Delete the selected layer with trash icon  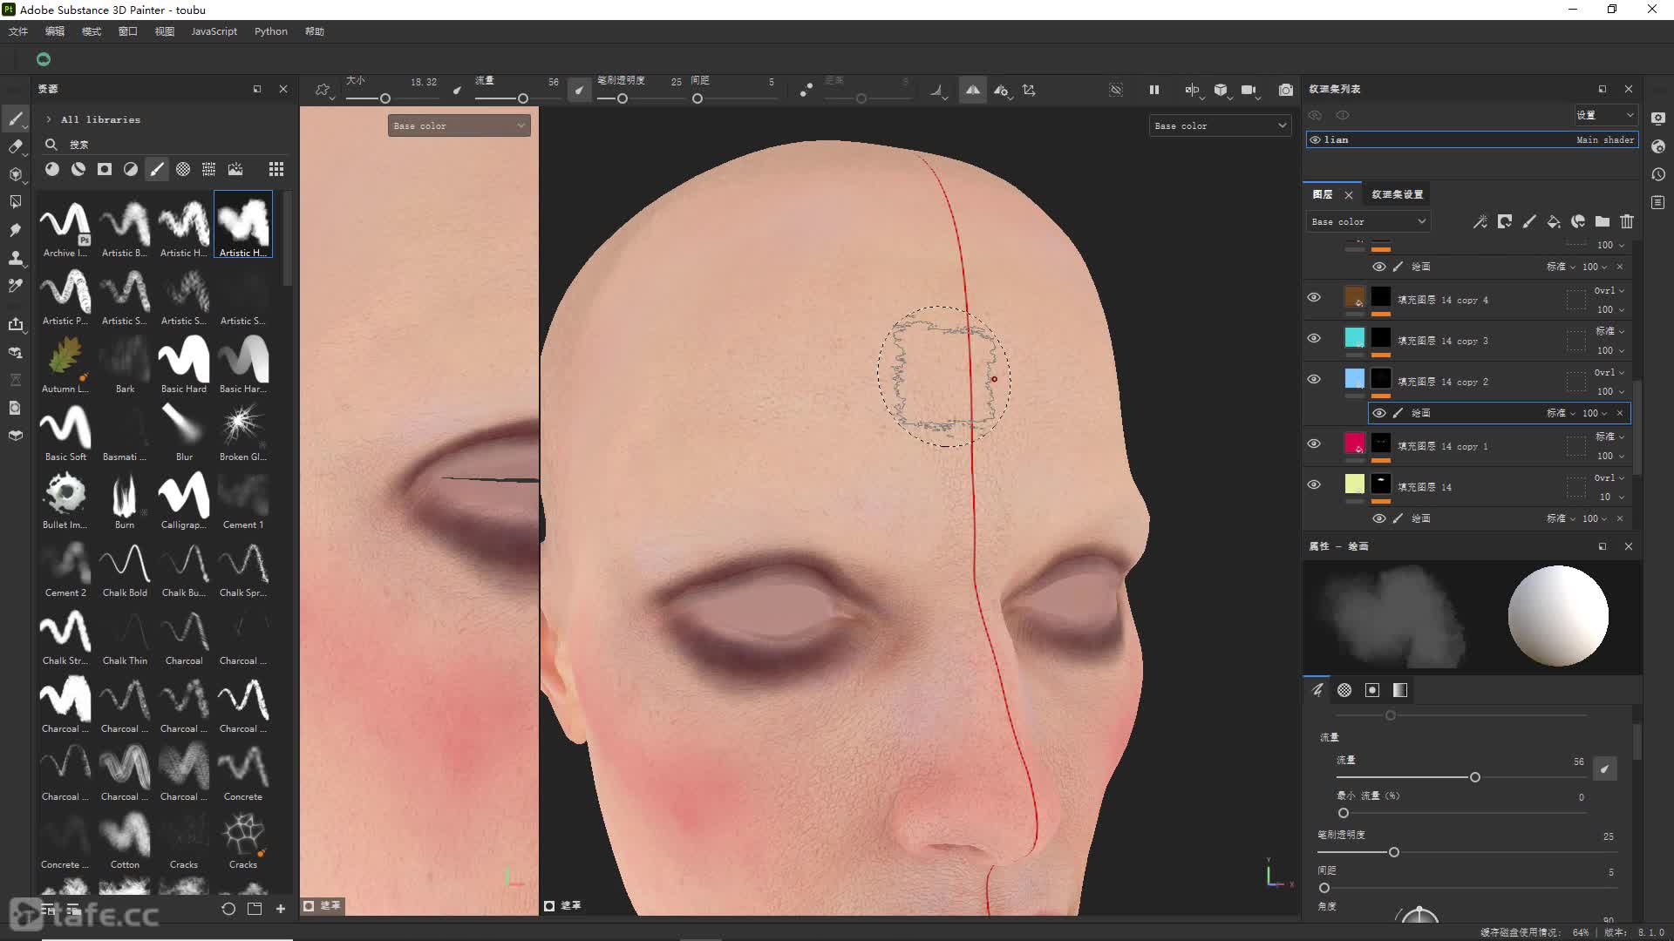point(1627,221)
